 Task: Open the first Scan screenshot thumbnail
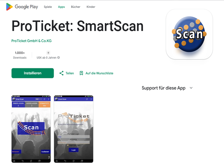31,129
